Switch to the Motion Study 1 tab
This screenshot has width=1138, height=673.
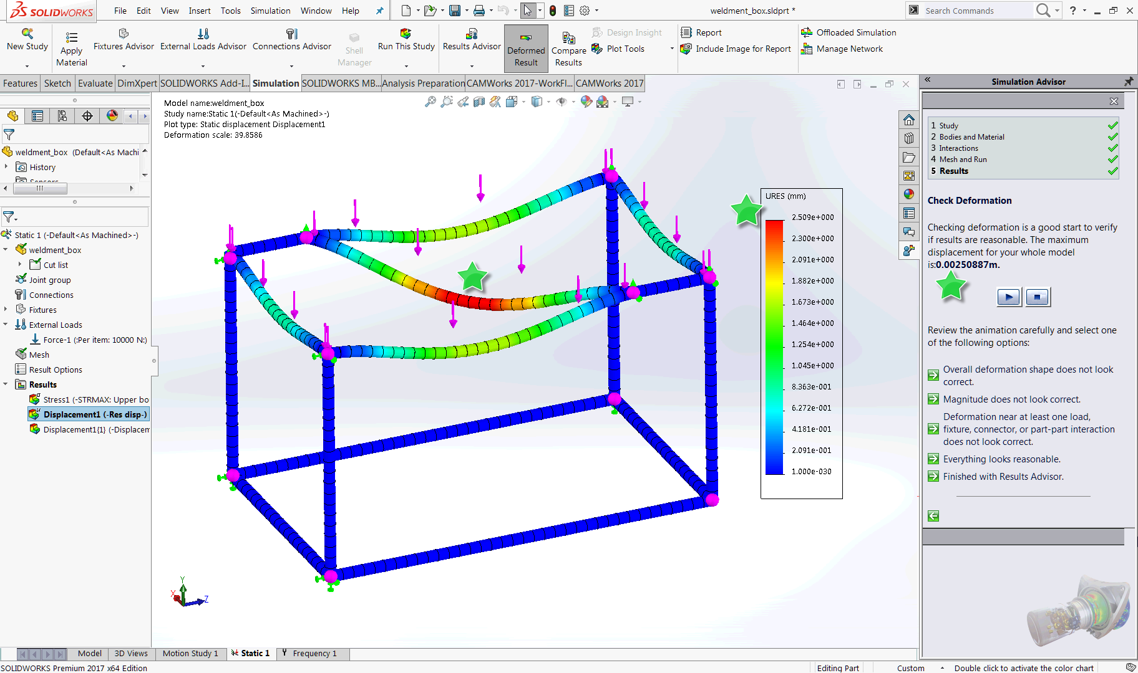pyautogui.click(x=190, y=654)
